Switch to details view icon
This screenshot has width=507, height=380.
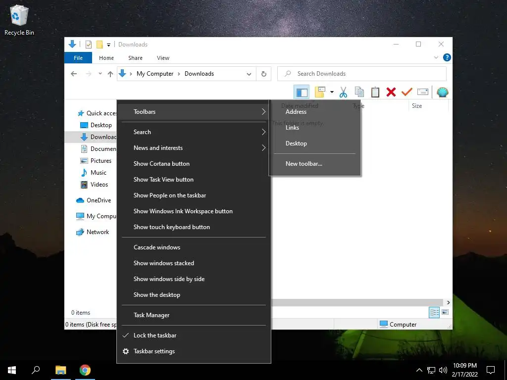pos(434,312)
